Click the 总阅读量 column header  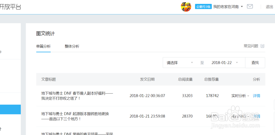tap(185, 79)
